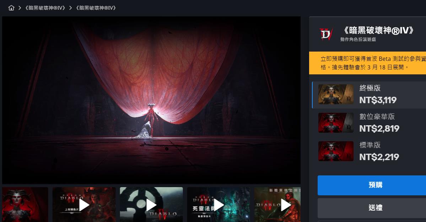Viewport: 426px width, 222px height.
Task: Click the Diablo IV logo beside the title
Action: [325, 34]
